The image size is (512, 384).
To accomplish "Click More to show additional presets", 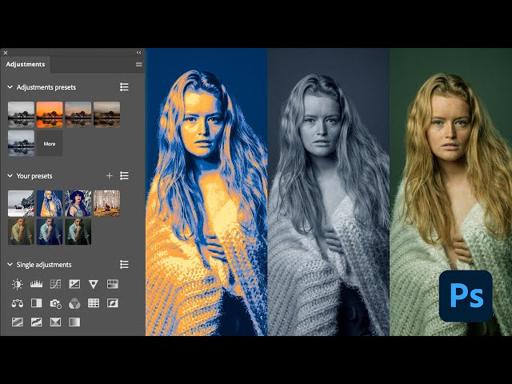I will click(50, 144).
